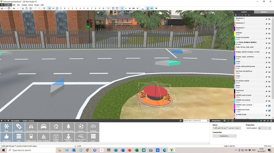The width and height of the screenshot is (274, 153).
Task: Click the Windows Start button
Action: (3, 150)
